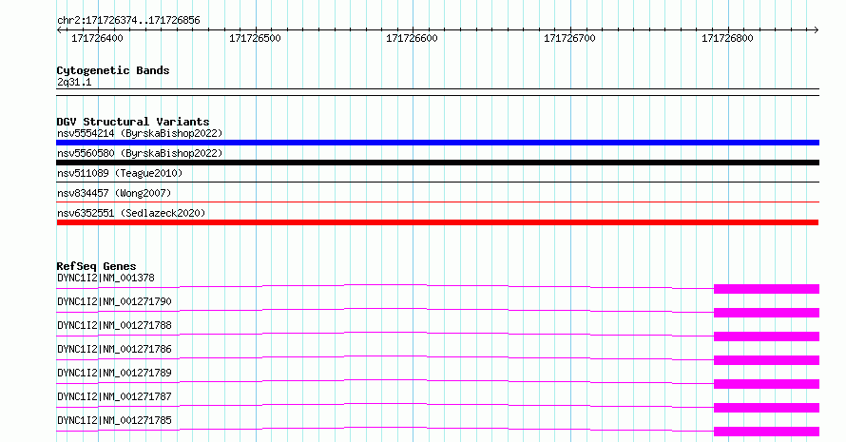The image size is (846, 442).
Task: Select the RefSeq Genes track title
Action: pos(96,266)
